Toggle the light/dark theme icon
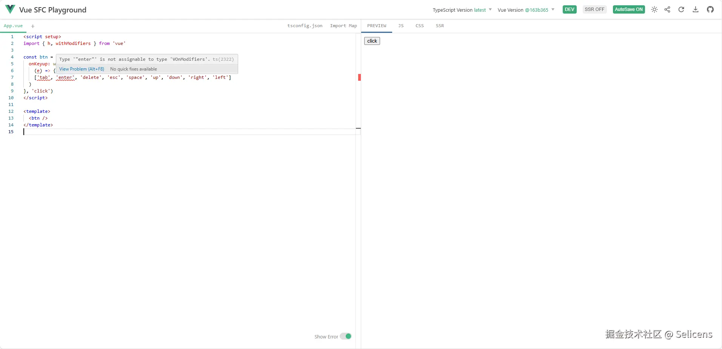This screenshot has height=349, width=722. pos(654,10)
